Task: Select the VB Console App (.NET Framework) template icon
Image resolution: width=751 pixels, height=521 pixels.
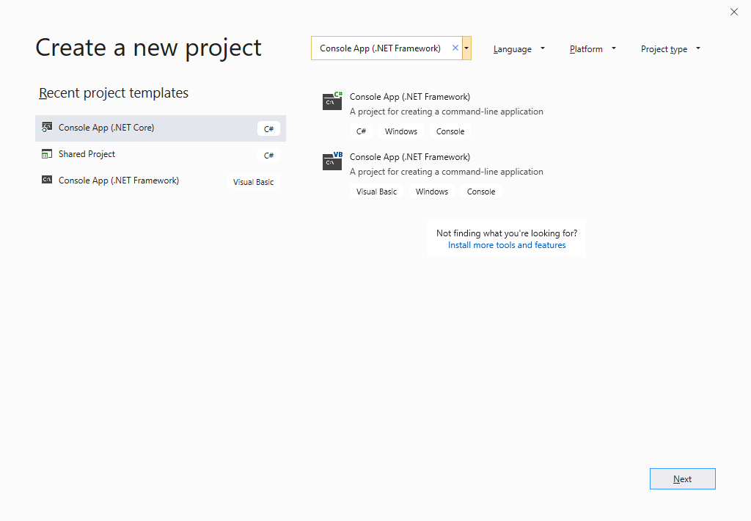Action: click(331, 161)
